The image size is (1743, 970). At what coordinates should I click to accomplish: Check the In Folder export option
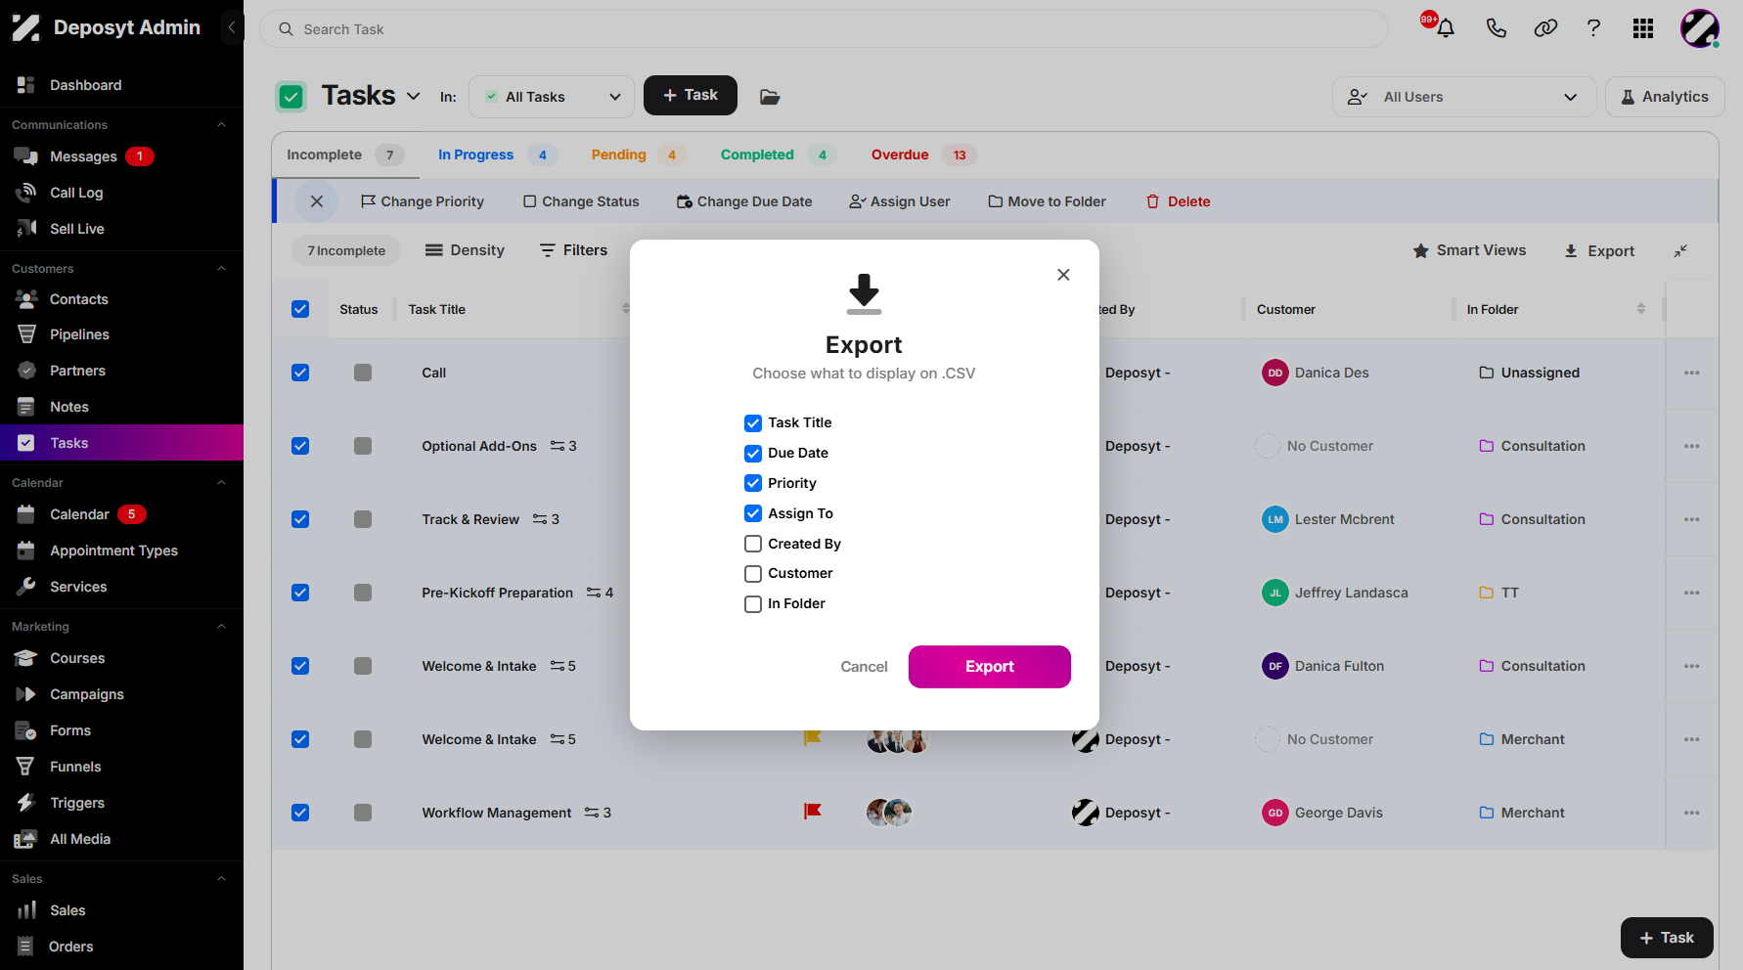point(753,603)
